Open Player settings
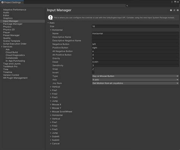Viewport: 180px width, 150px height. (x=6, y=33)
